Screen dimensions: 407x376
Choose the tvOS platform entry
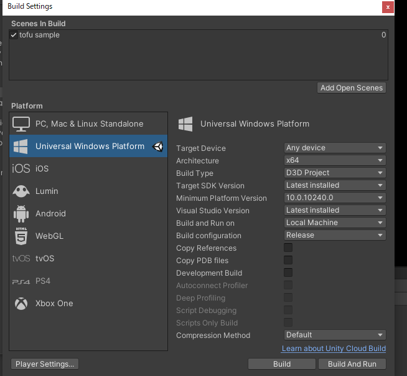pos(88,259)
